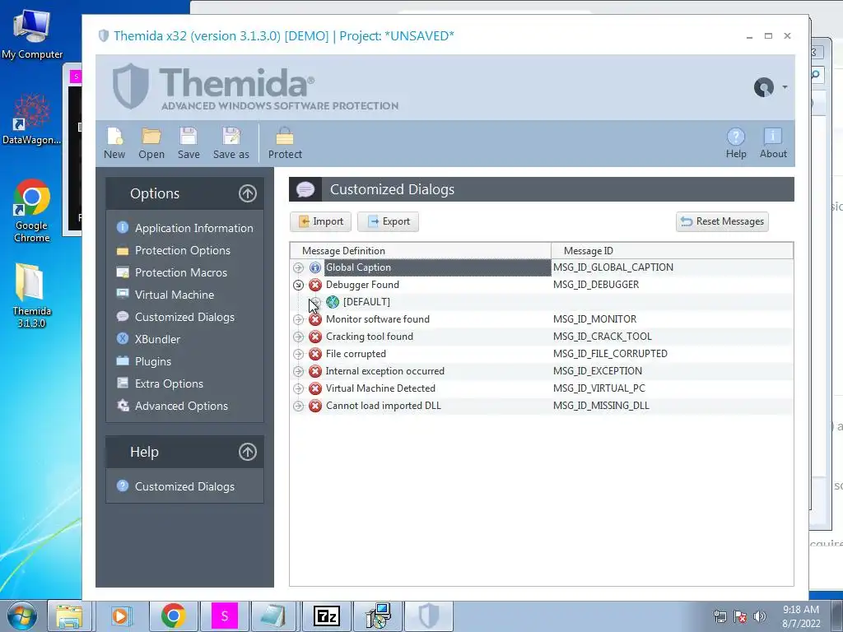Open Chrome from the taskbar
This screenshot has height=632, width=843.
click(173, 616)
